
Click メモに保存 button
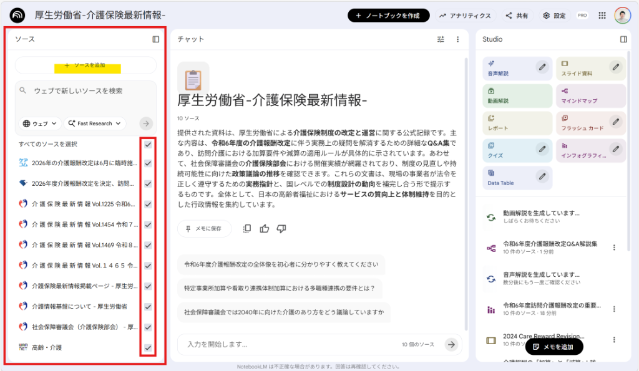(204, 229)
